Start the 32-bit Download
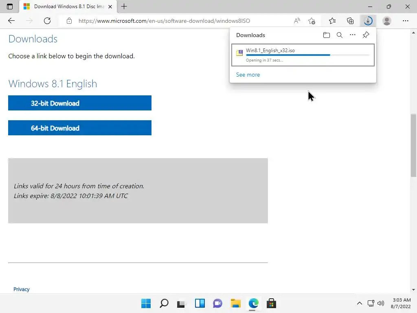Image resolution: width=417 pixels, height=313 pixels. coord(80,103)
